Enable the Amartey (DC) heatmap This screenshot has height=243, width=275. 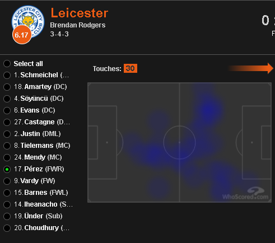[7, 87]
